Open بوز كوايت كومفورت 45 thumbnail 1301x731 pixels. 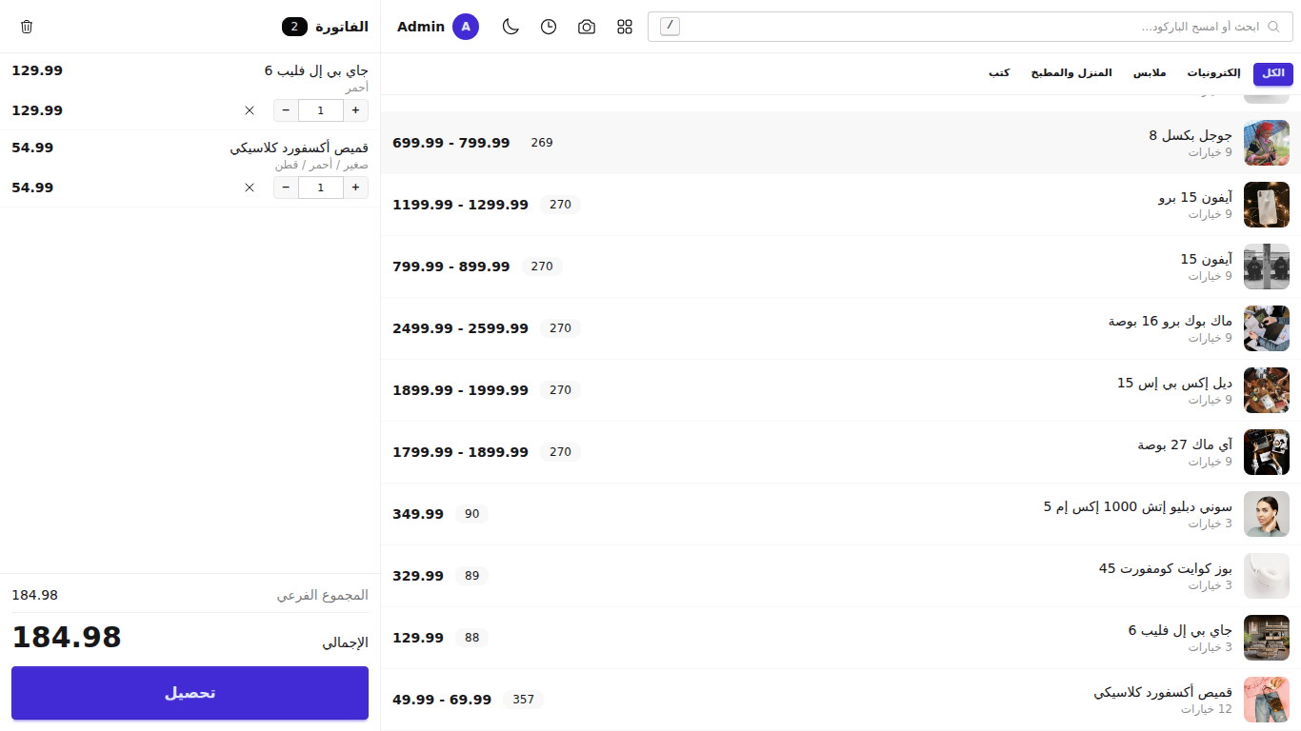(1267, 576)
